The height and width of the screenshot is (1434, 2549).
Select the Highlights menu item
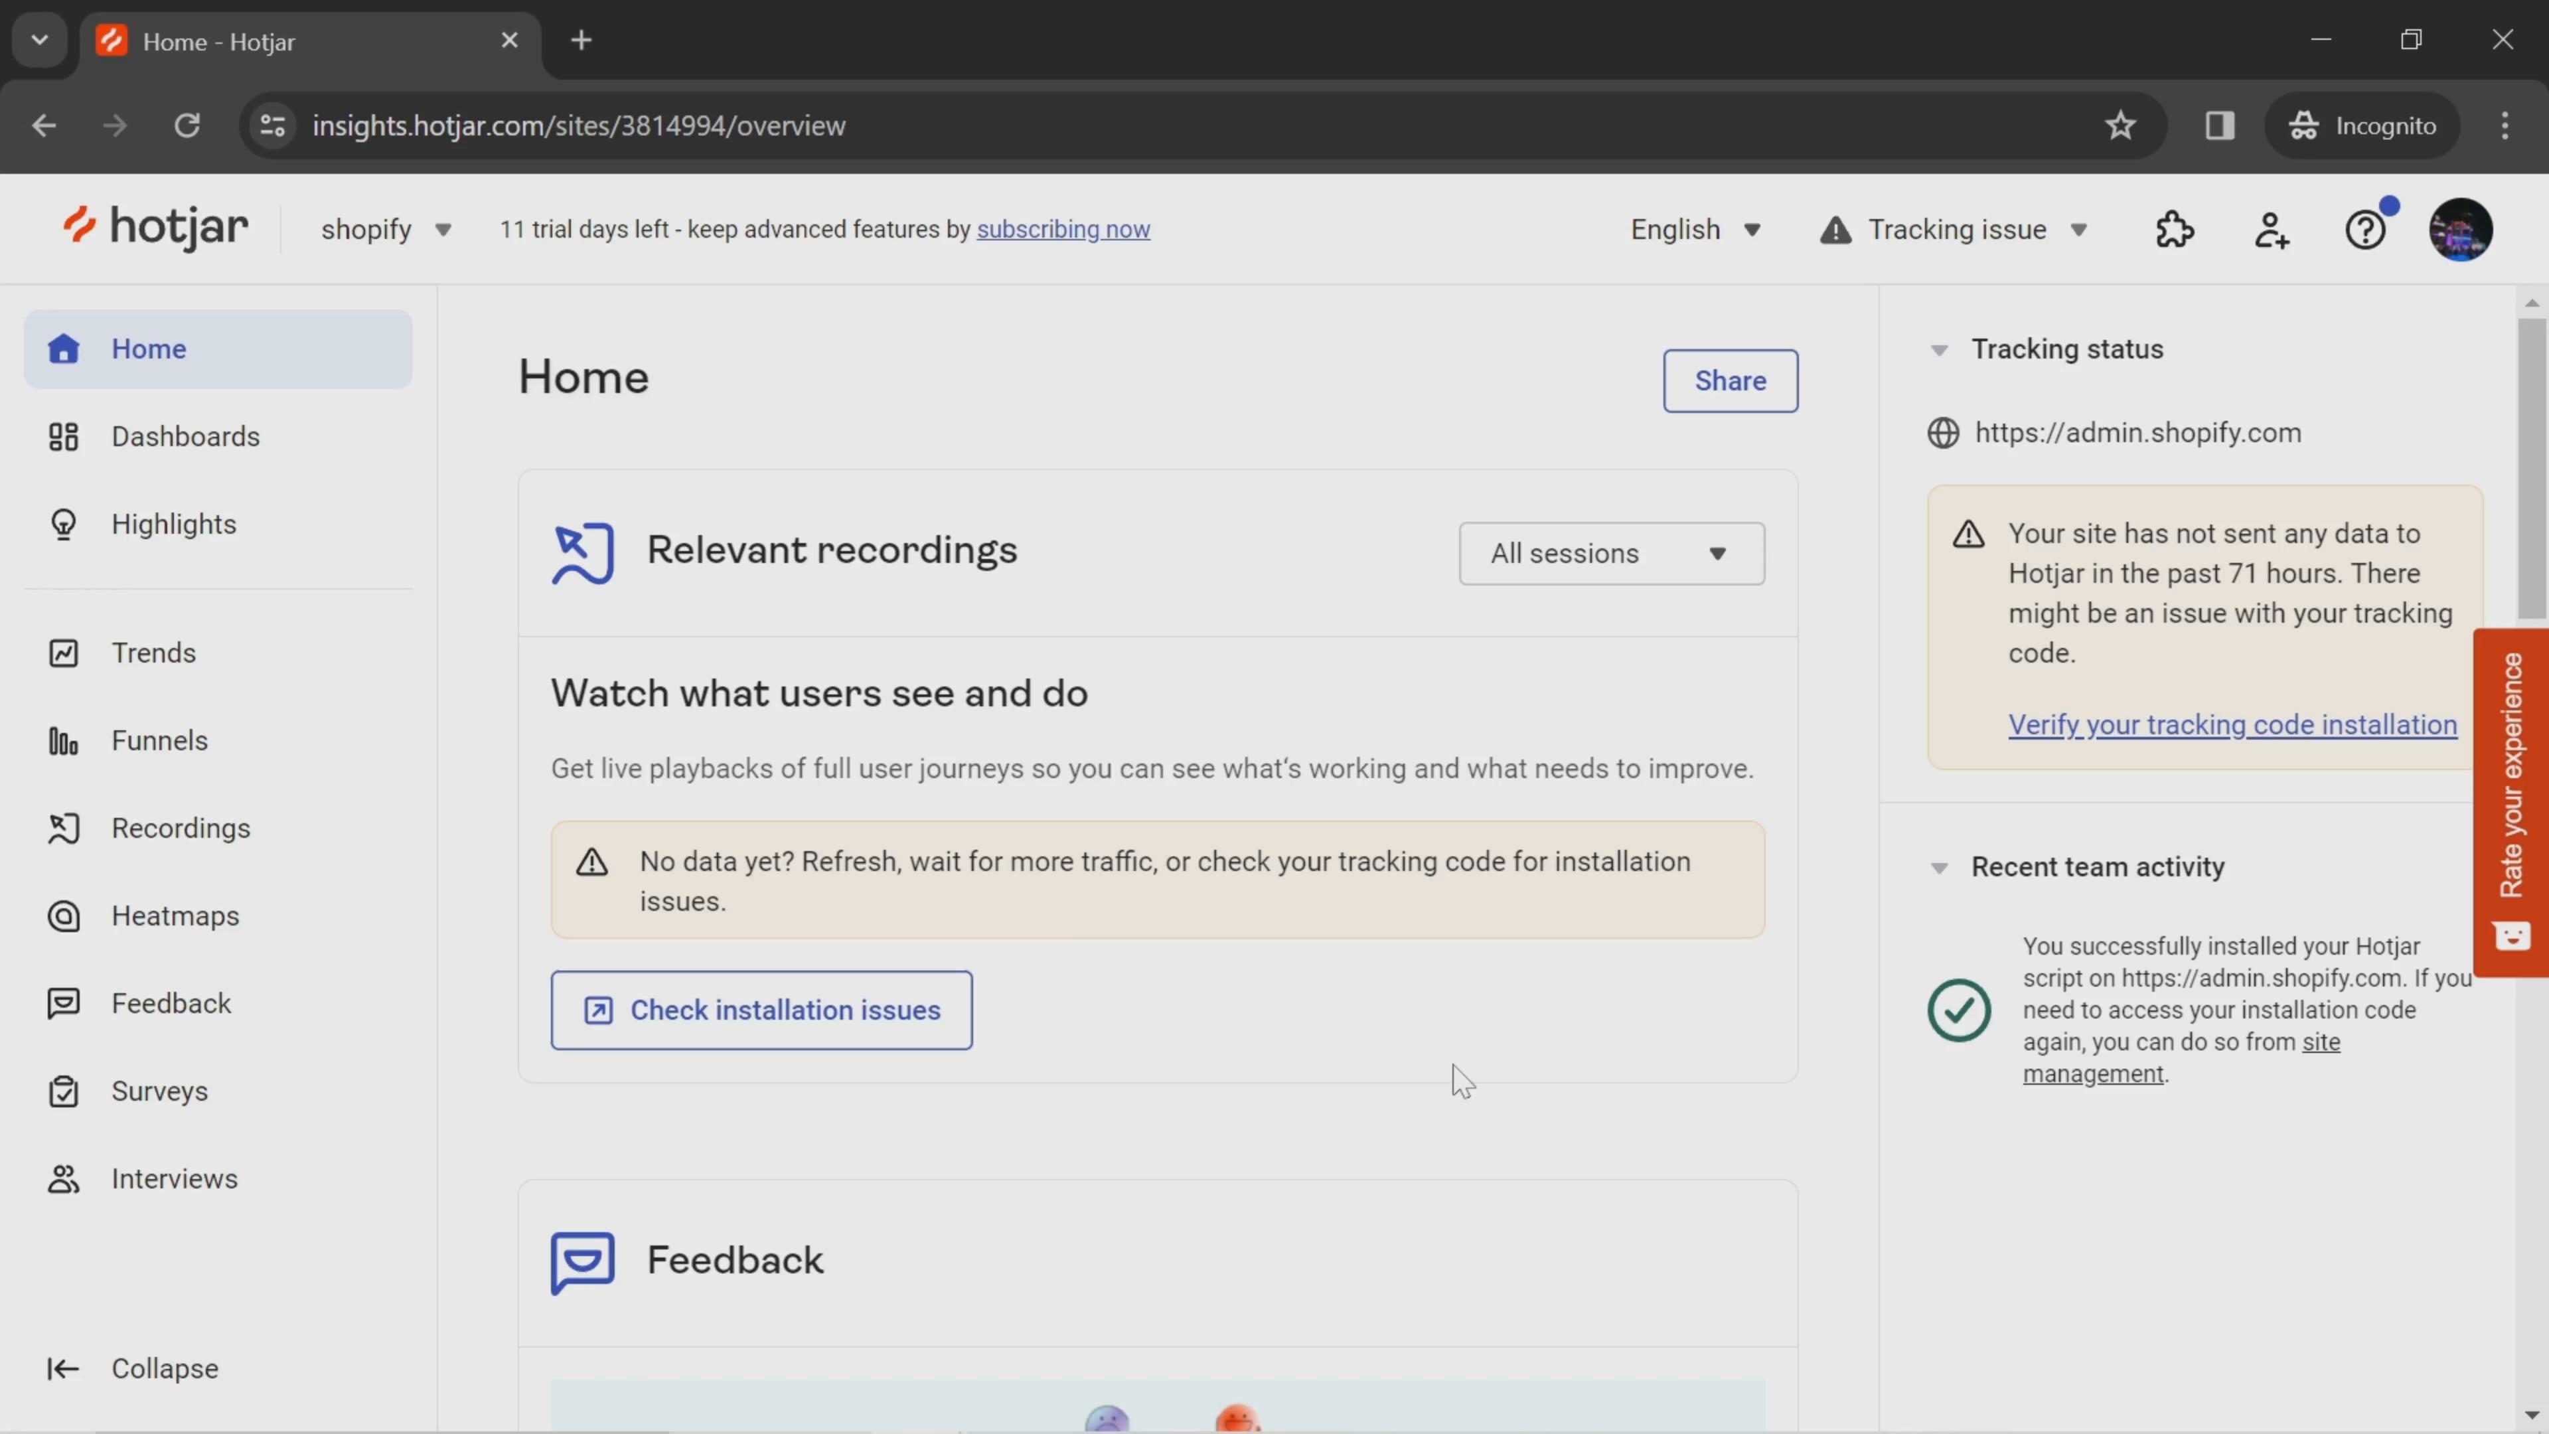click(x=173, y=524)
